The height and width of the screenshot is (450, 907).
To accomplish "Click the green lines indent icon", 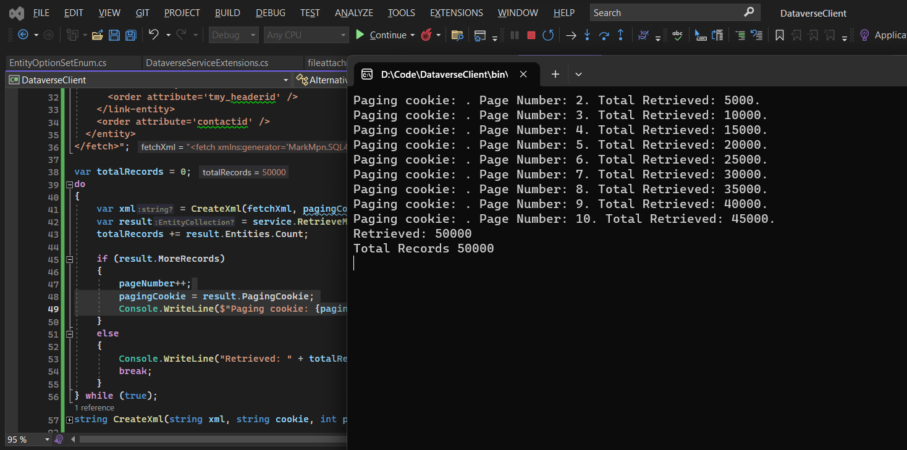I will tap(740, 35).
